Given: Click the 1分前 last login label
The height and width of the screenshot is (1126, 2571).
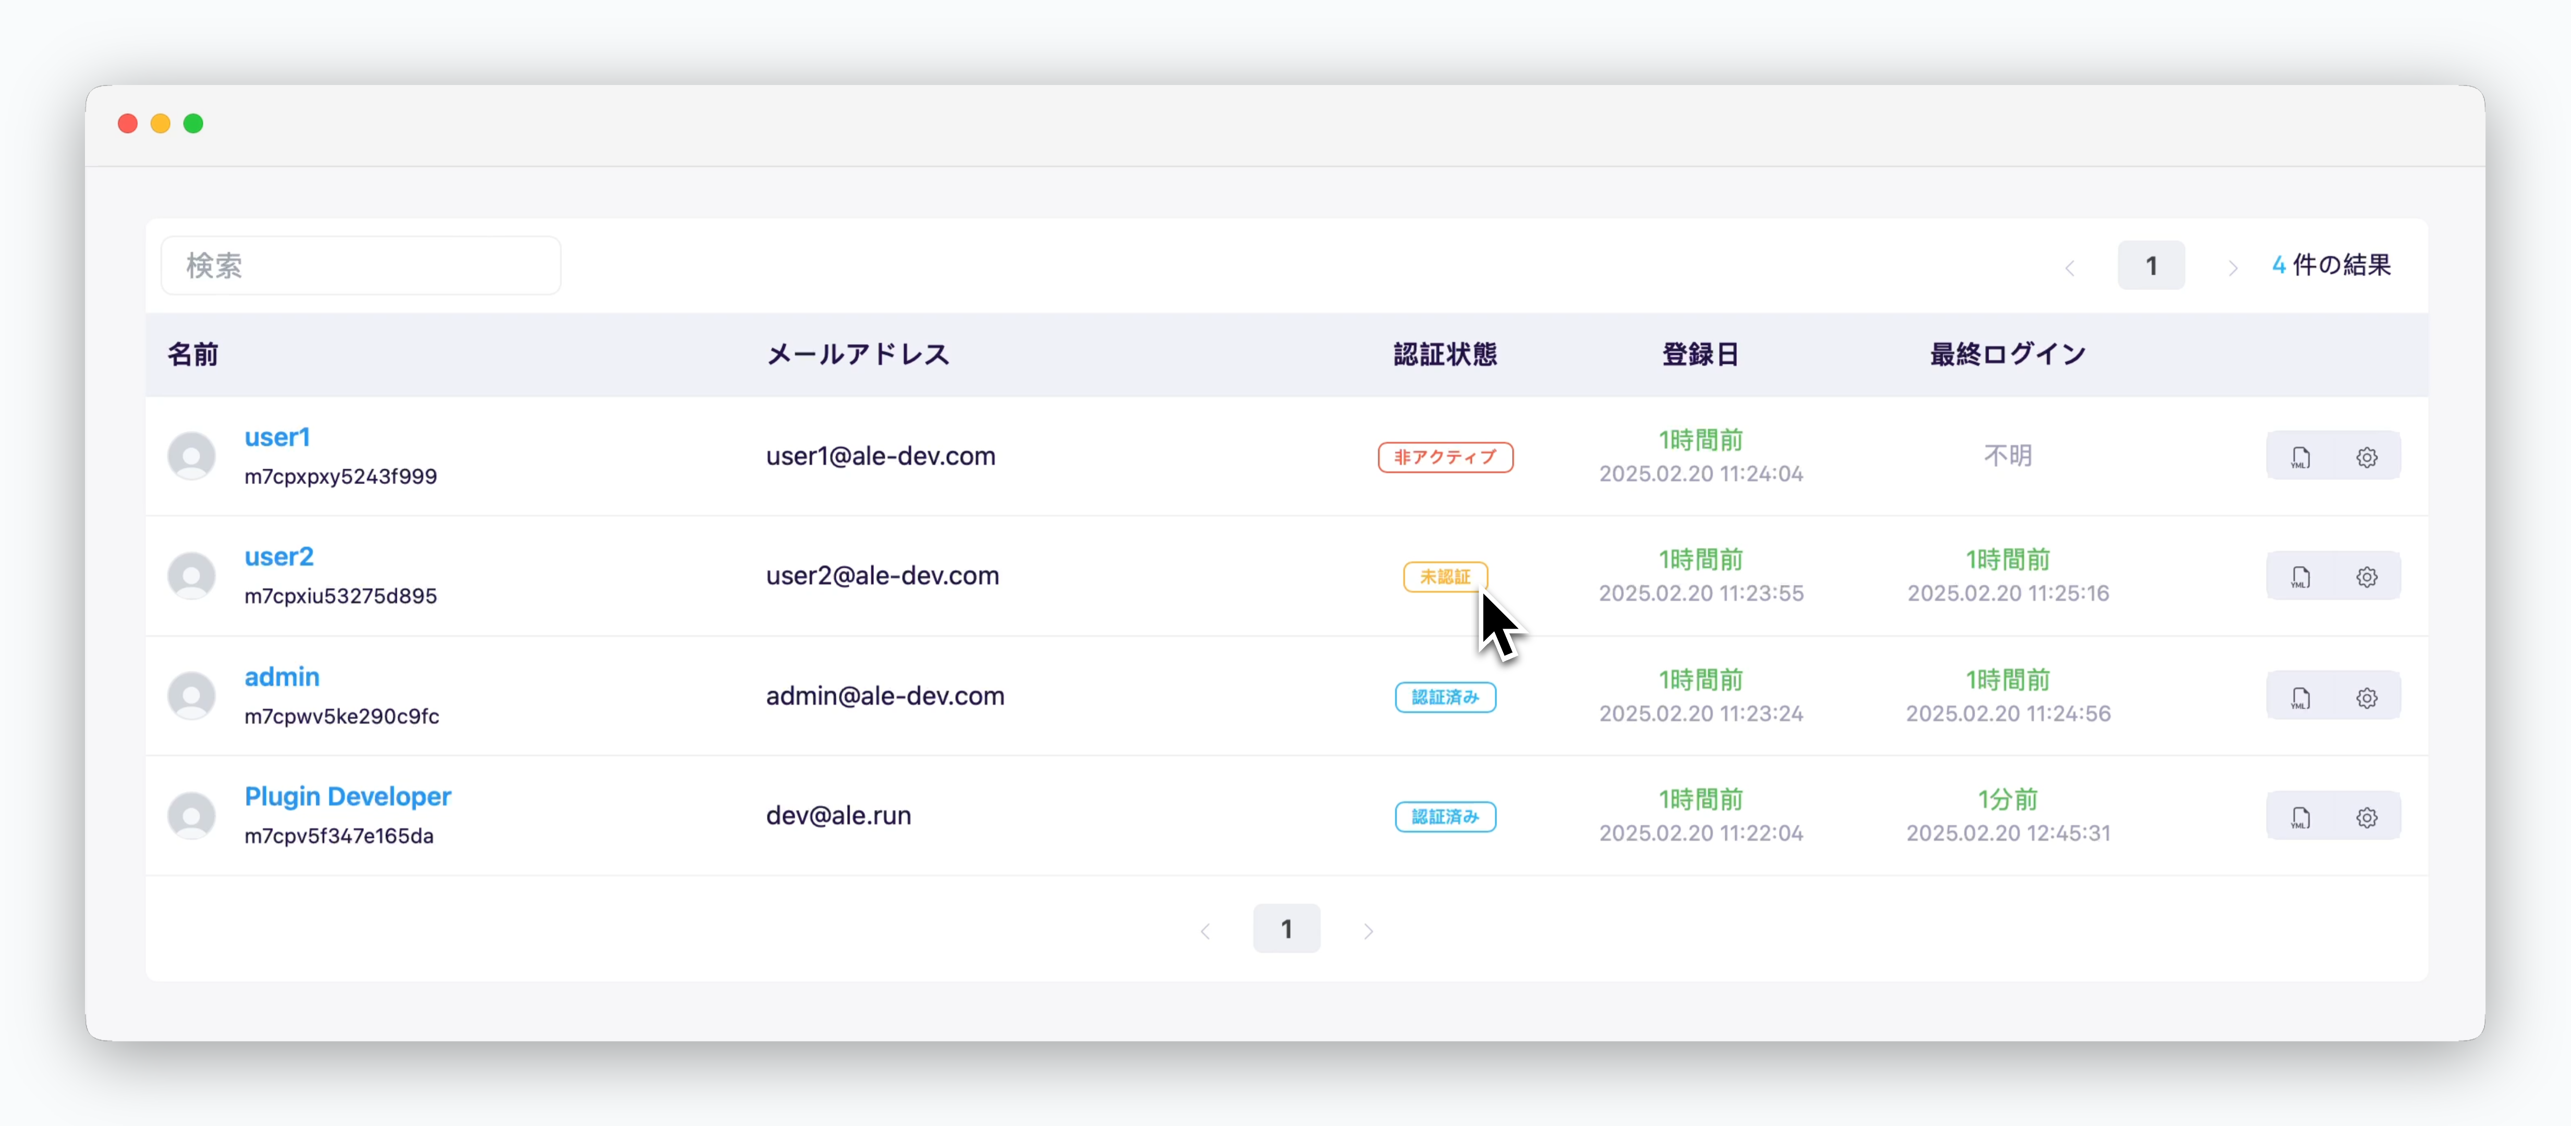Looking at the screenshot, I should click(2008, 800).
